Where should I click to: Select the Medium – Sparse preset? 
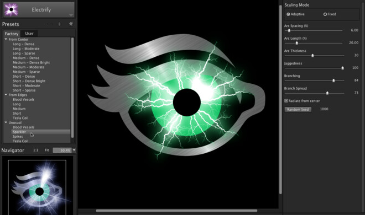27,72
